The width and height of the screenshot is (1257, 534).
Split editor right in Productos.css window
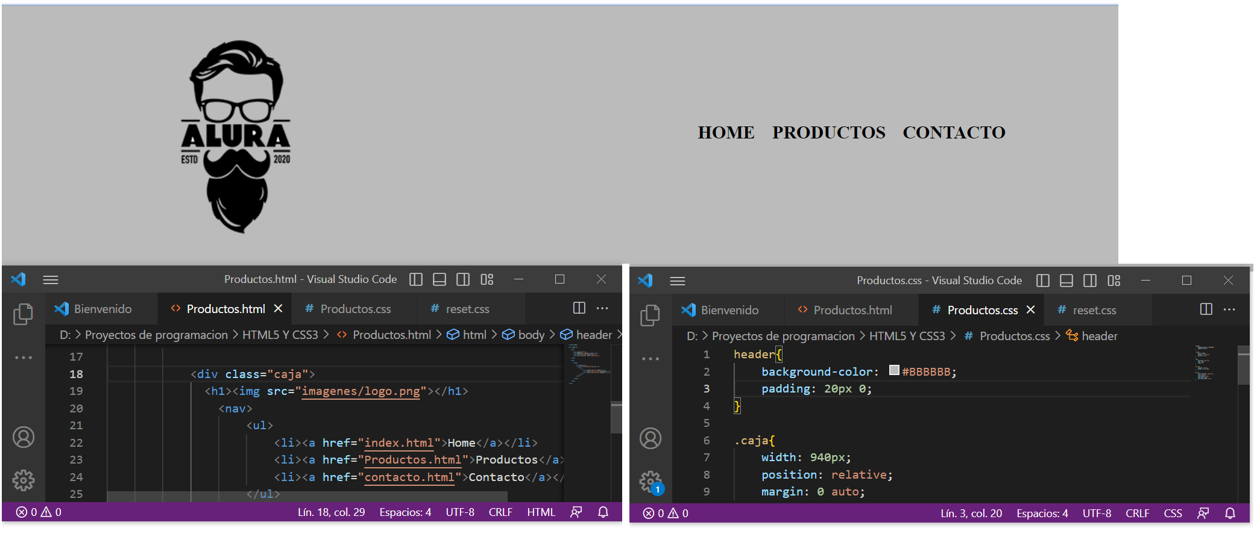[x=1206, y=309]
